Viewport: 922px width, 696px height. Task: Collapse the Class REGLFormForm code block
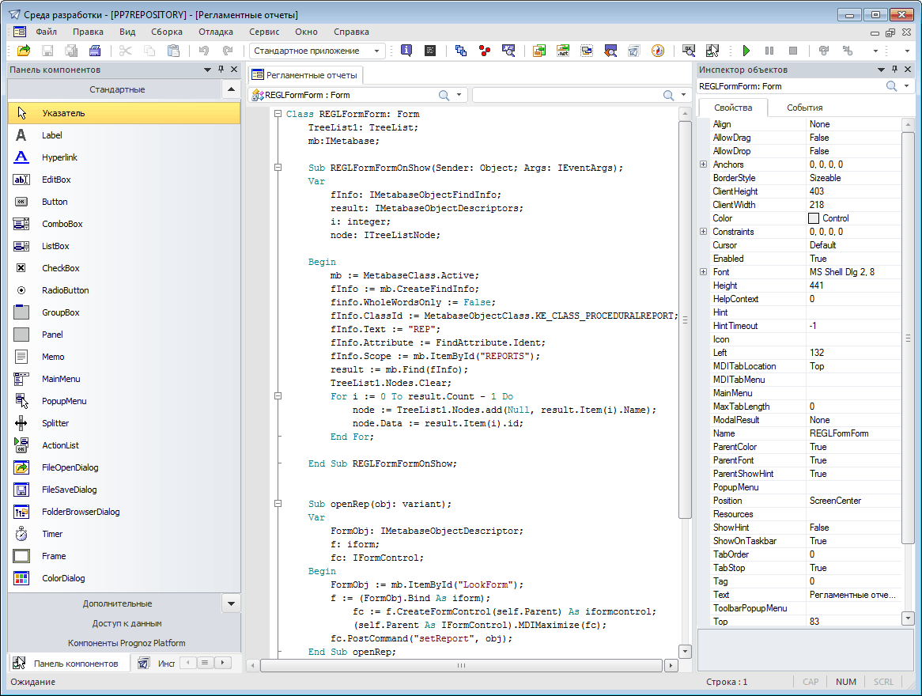coord(278,114)
